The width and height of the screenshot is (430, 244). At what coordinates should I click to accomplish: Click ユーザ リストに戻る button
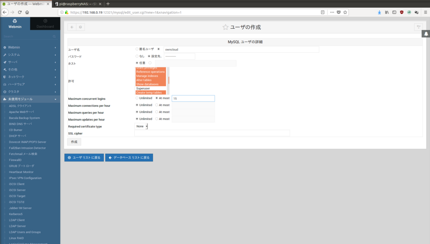tap(84, 158)
